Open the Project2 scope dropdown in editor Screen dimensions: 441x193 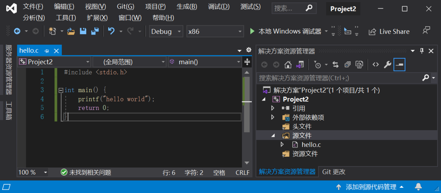(x=54, y=62)
